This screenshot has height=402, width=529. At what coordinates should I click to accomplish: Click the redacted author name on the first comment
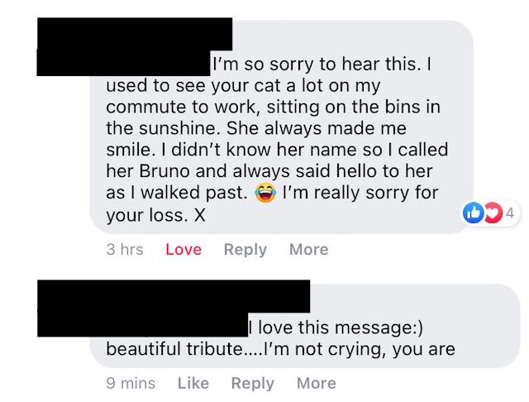tap(135, 46)
